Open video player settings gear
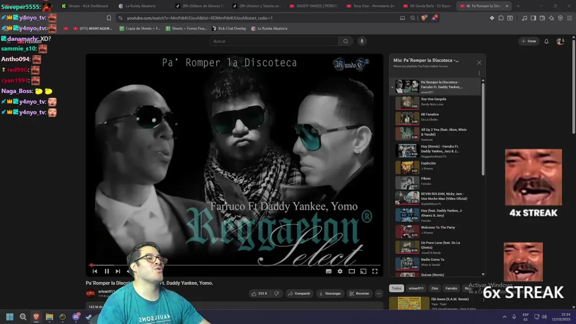Image resolution: width=576 pixels, height=324 pixels. 340,271
